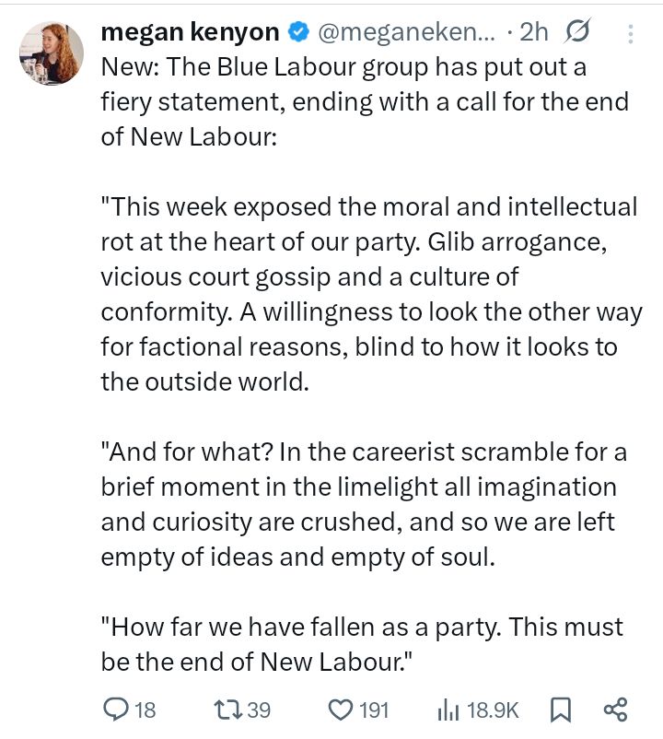Open the three-dot more options menu

[x=631, y=34]
